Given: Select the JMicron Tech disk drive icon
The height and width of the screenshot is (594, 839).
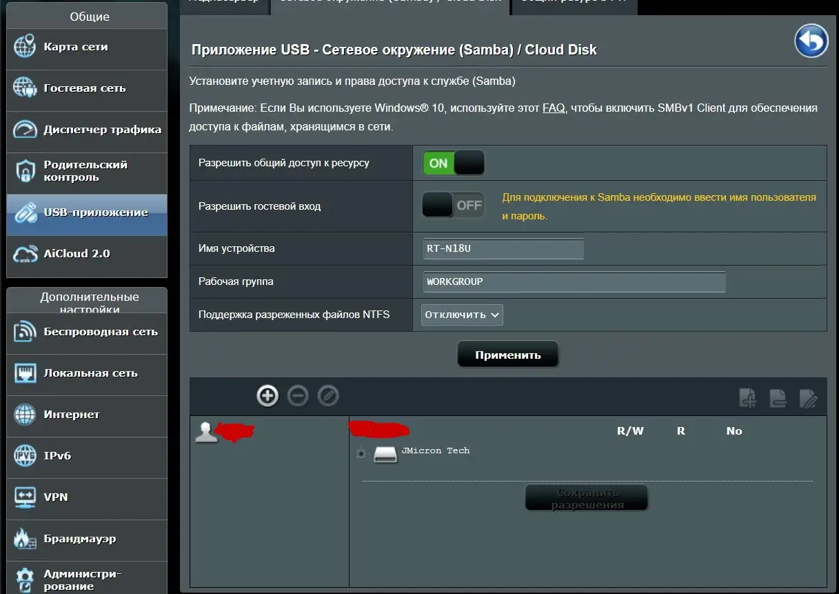Looking at the screenshot, I should click(385, 454).
